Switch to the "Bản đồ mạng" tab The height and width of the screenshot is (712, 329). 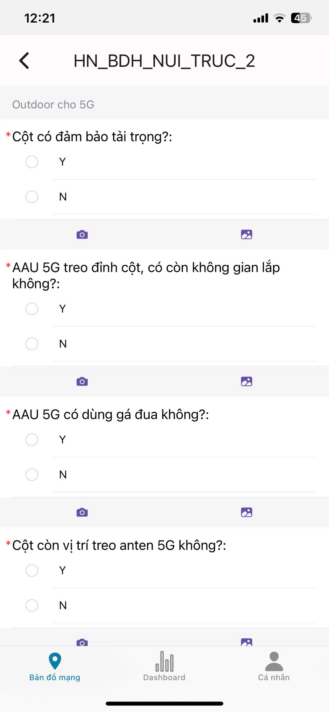(x=55, y=667)
